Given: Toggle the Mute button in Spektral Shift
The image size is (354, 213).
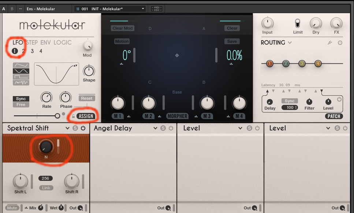Looking at the screenshot, I should (x=12, y=208).
